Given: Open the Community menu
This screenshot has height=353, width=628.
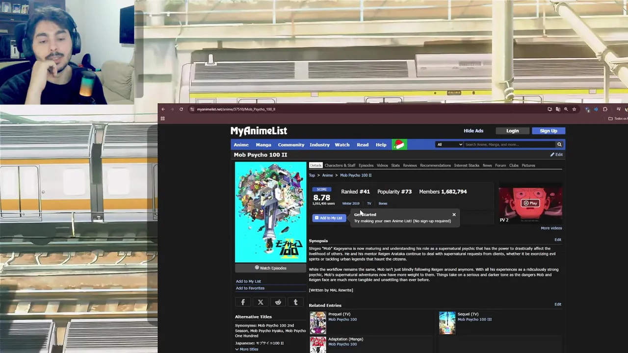Looking at the screenshot, I should 291,145.
